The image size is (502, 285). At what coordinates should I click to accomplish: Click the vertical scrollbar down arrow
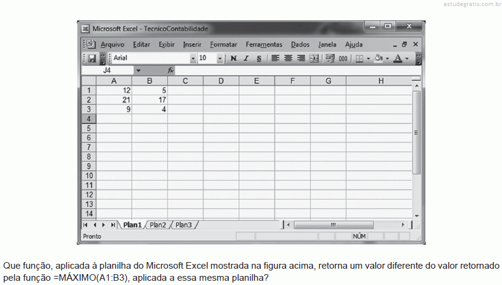(416, 216)
